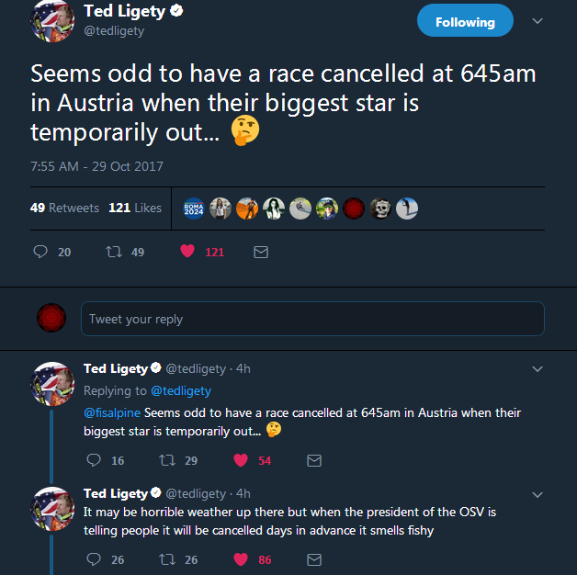Open more options on 'smells fishy' tweet
The width and height of the screenshot is (577, 575).
pos(537,494)
